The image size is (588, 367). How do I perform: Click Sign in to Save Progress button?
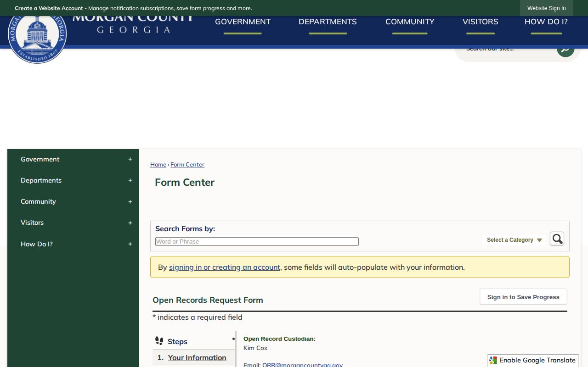[523, 297]
